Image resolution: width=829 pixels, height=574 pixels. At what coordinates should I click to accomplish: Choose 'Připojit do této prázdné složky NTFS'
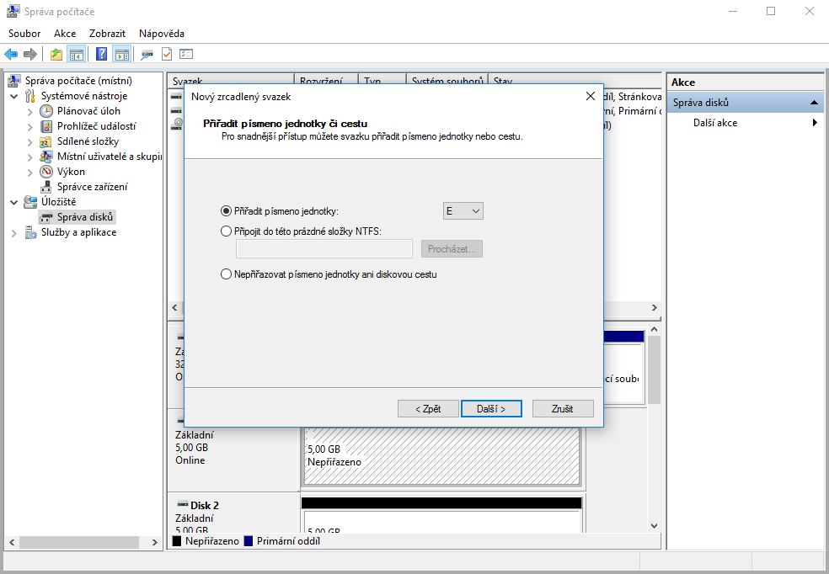[226, 231]
